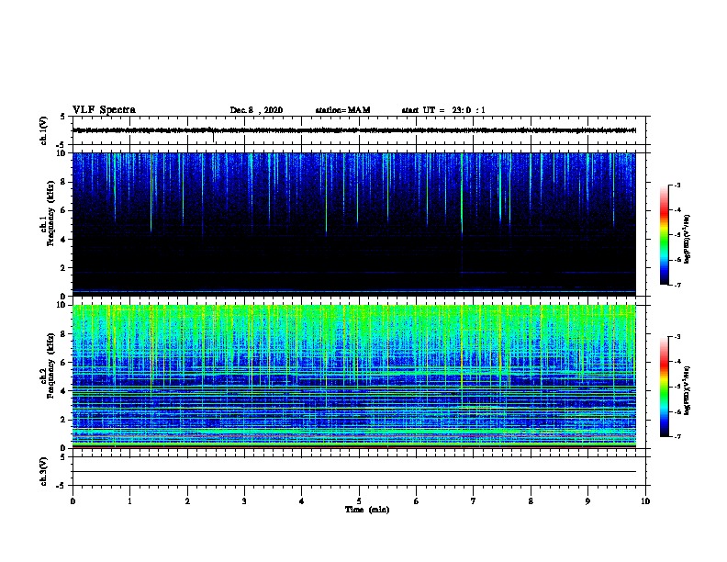
Task: Click the "8" kHz tick of ch.1 spectrogram
Action: pyautogui.click(x=64, y=182)
